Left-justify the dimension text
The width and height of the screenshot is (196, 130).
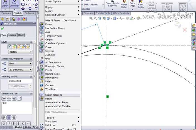click(x=4, y=118)
